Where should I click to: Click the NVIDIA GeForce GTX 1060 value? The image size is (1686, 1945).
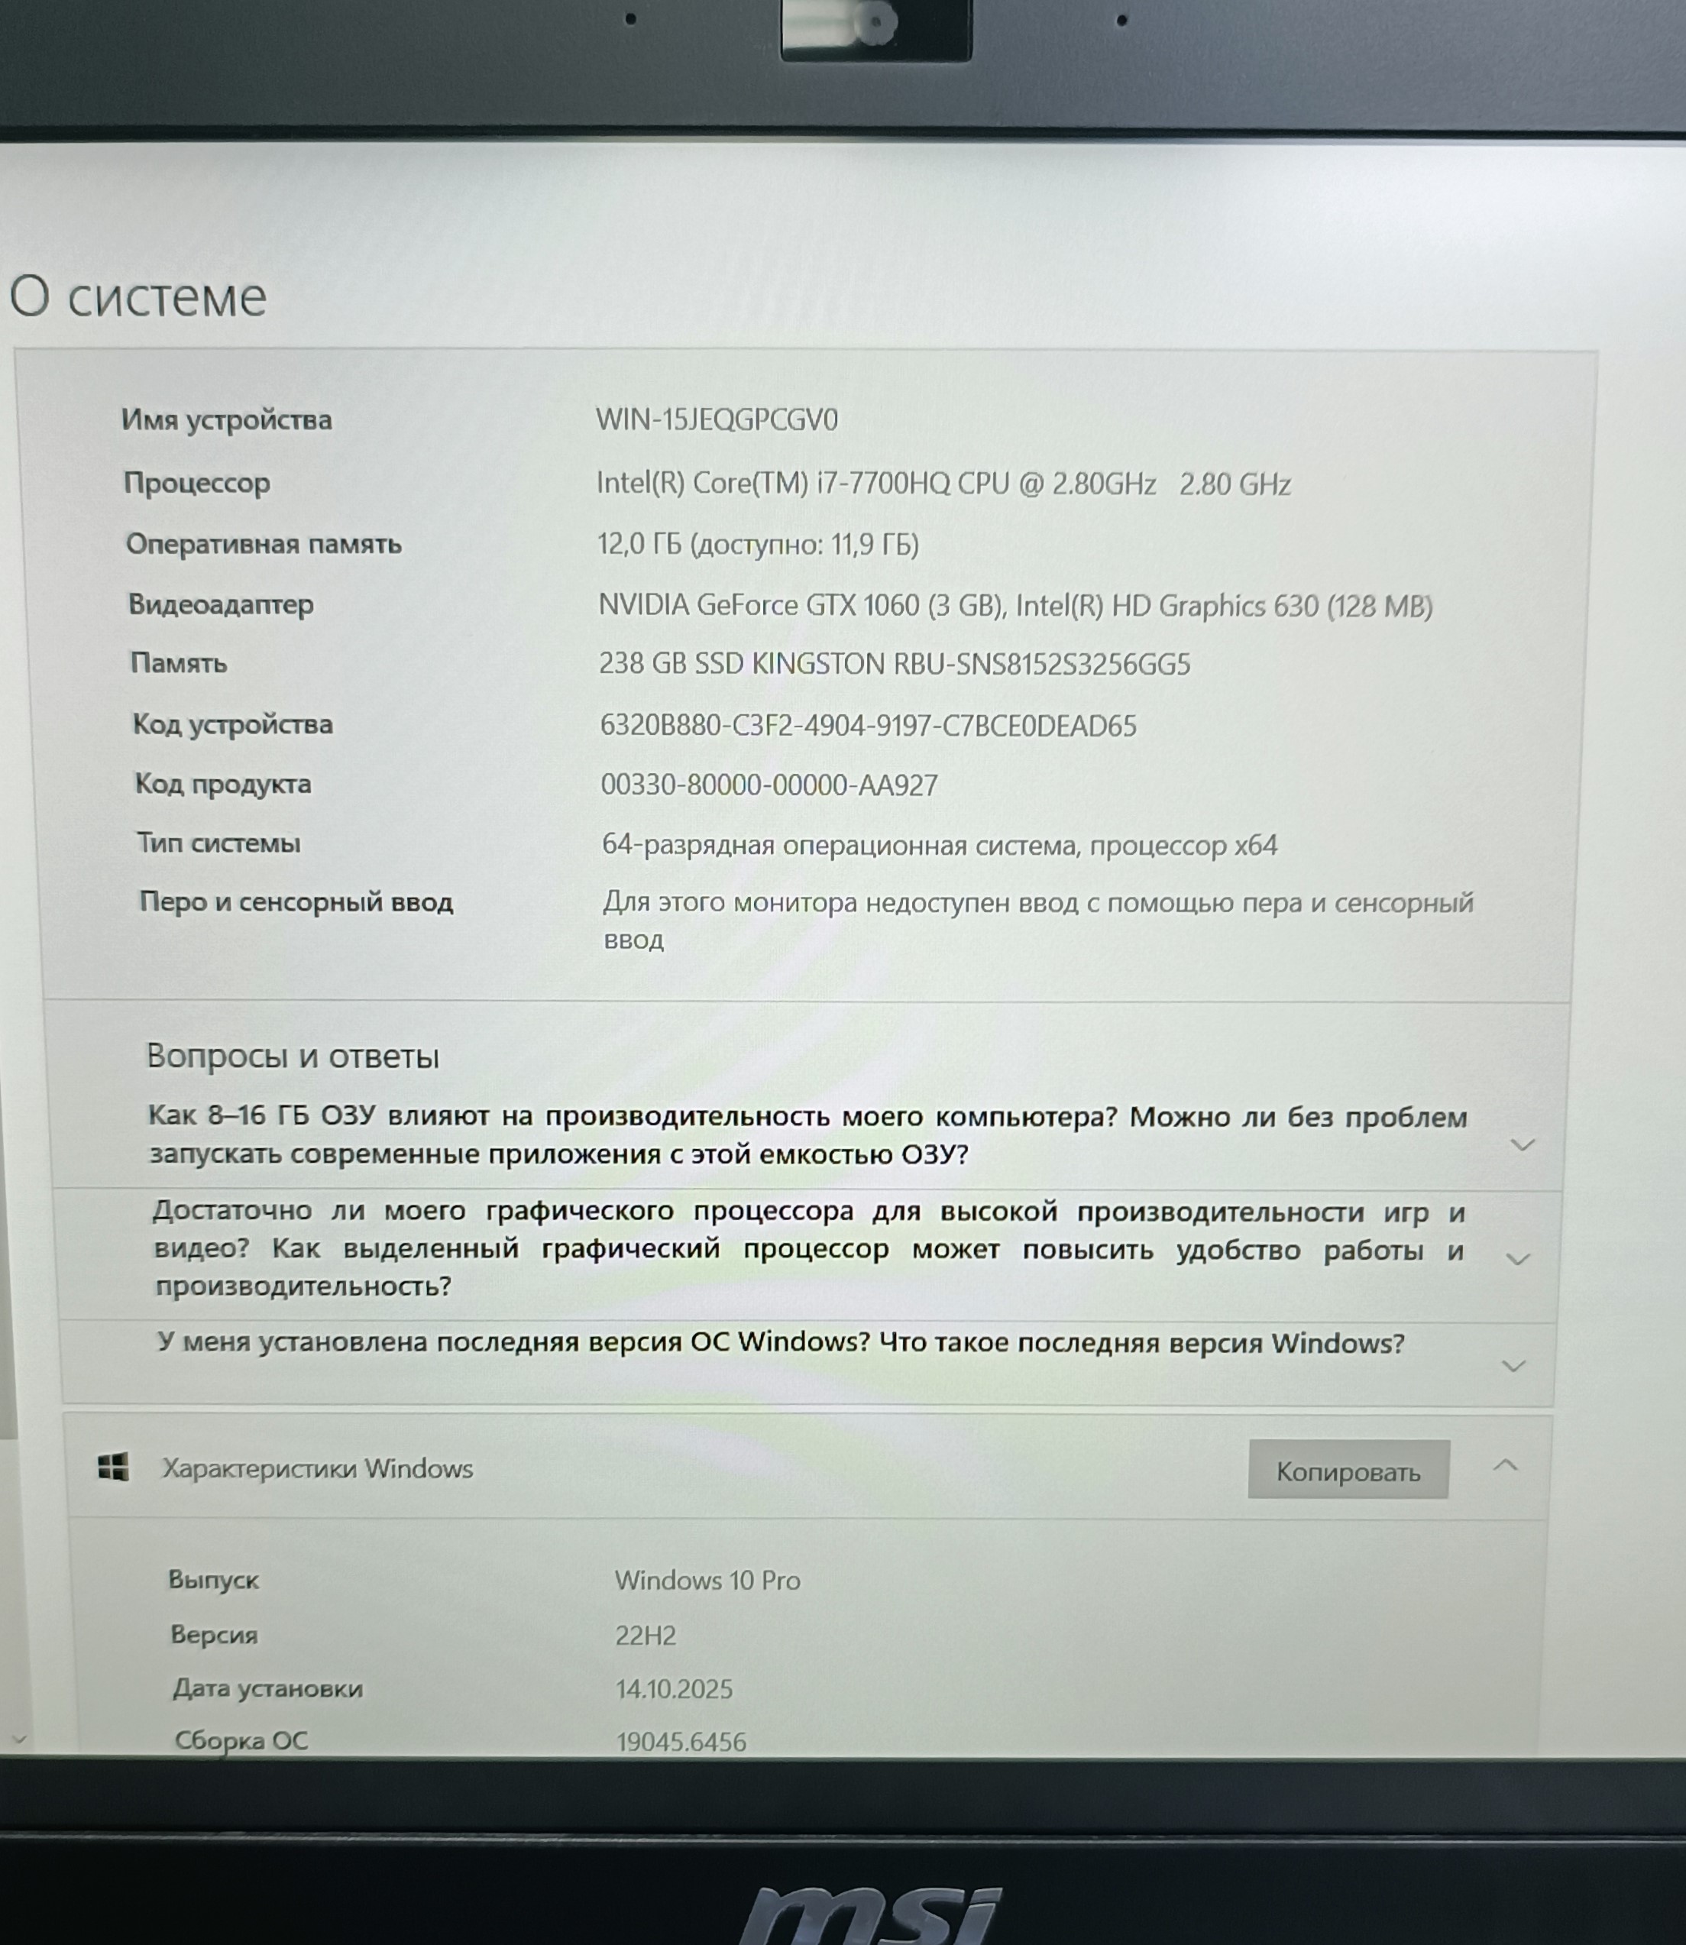pos(1016,605)
